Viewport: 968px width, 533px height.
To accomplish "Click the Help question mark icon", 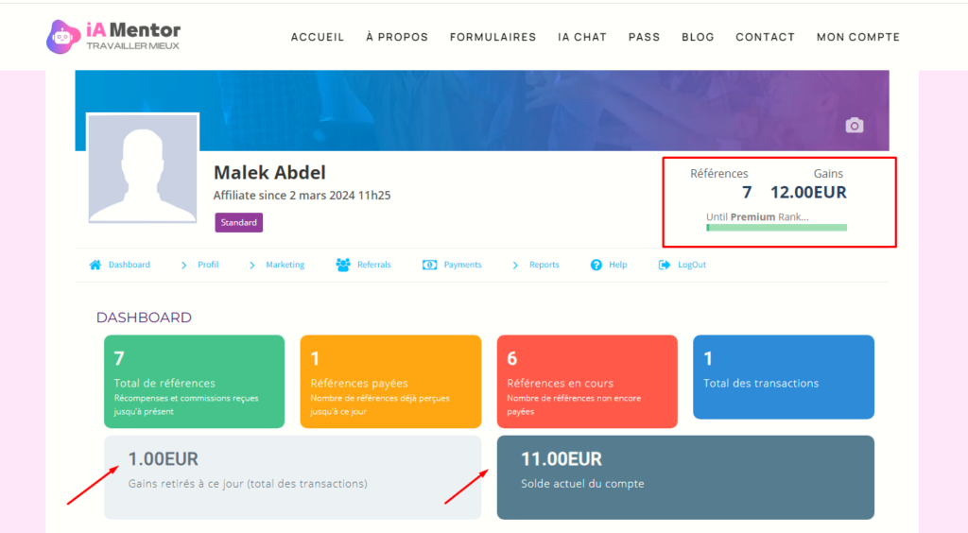I will 596,265.
